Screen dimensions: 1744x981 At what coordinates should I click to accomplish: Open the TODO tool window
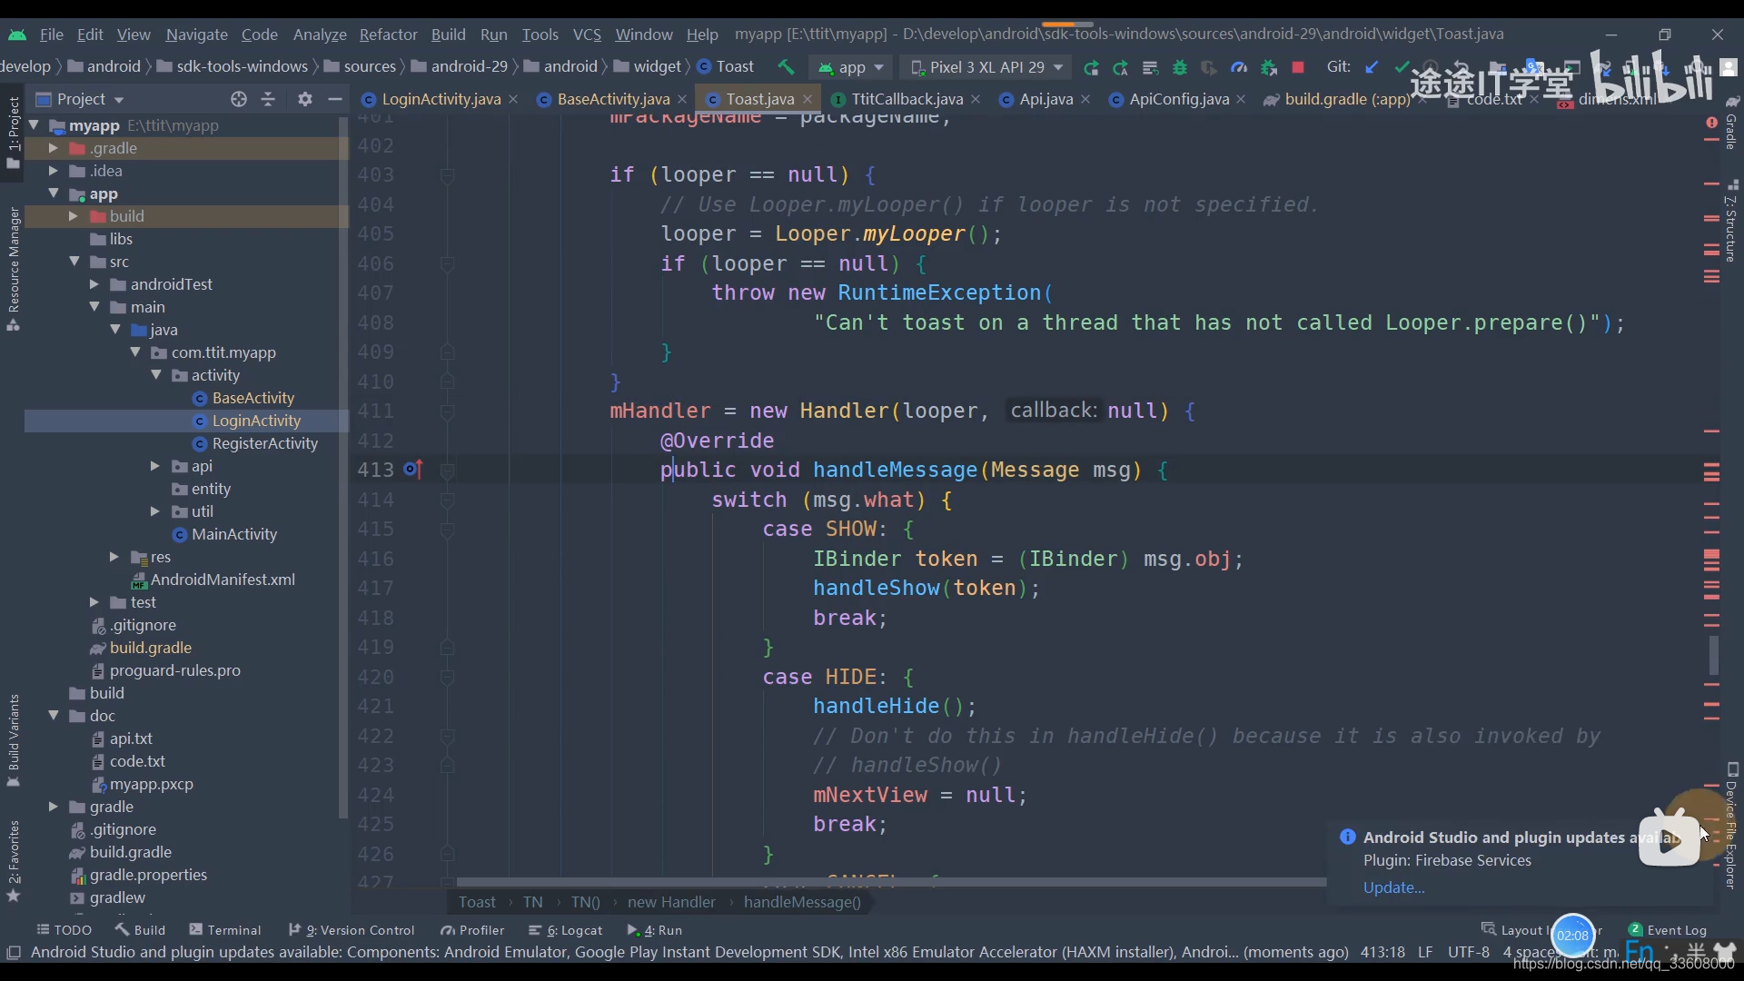pyautogui.click(x=64, y=930)
